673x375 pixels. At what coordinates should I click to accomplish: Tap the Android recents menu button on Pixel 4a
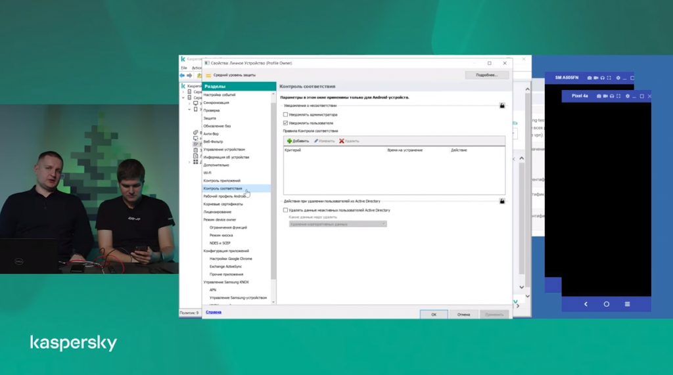(627, 304)
